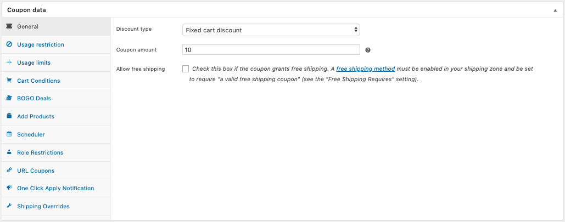Follow the free shipping method link

[365, 69]
